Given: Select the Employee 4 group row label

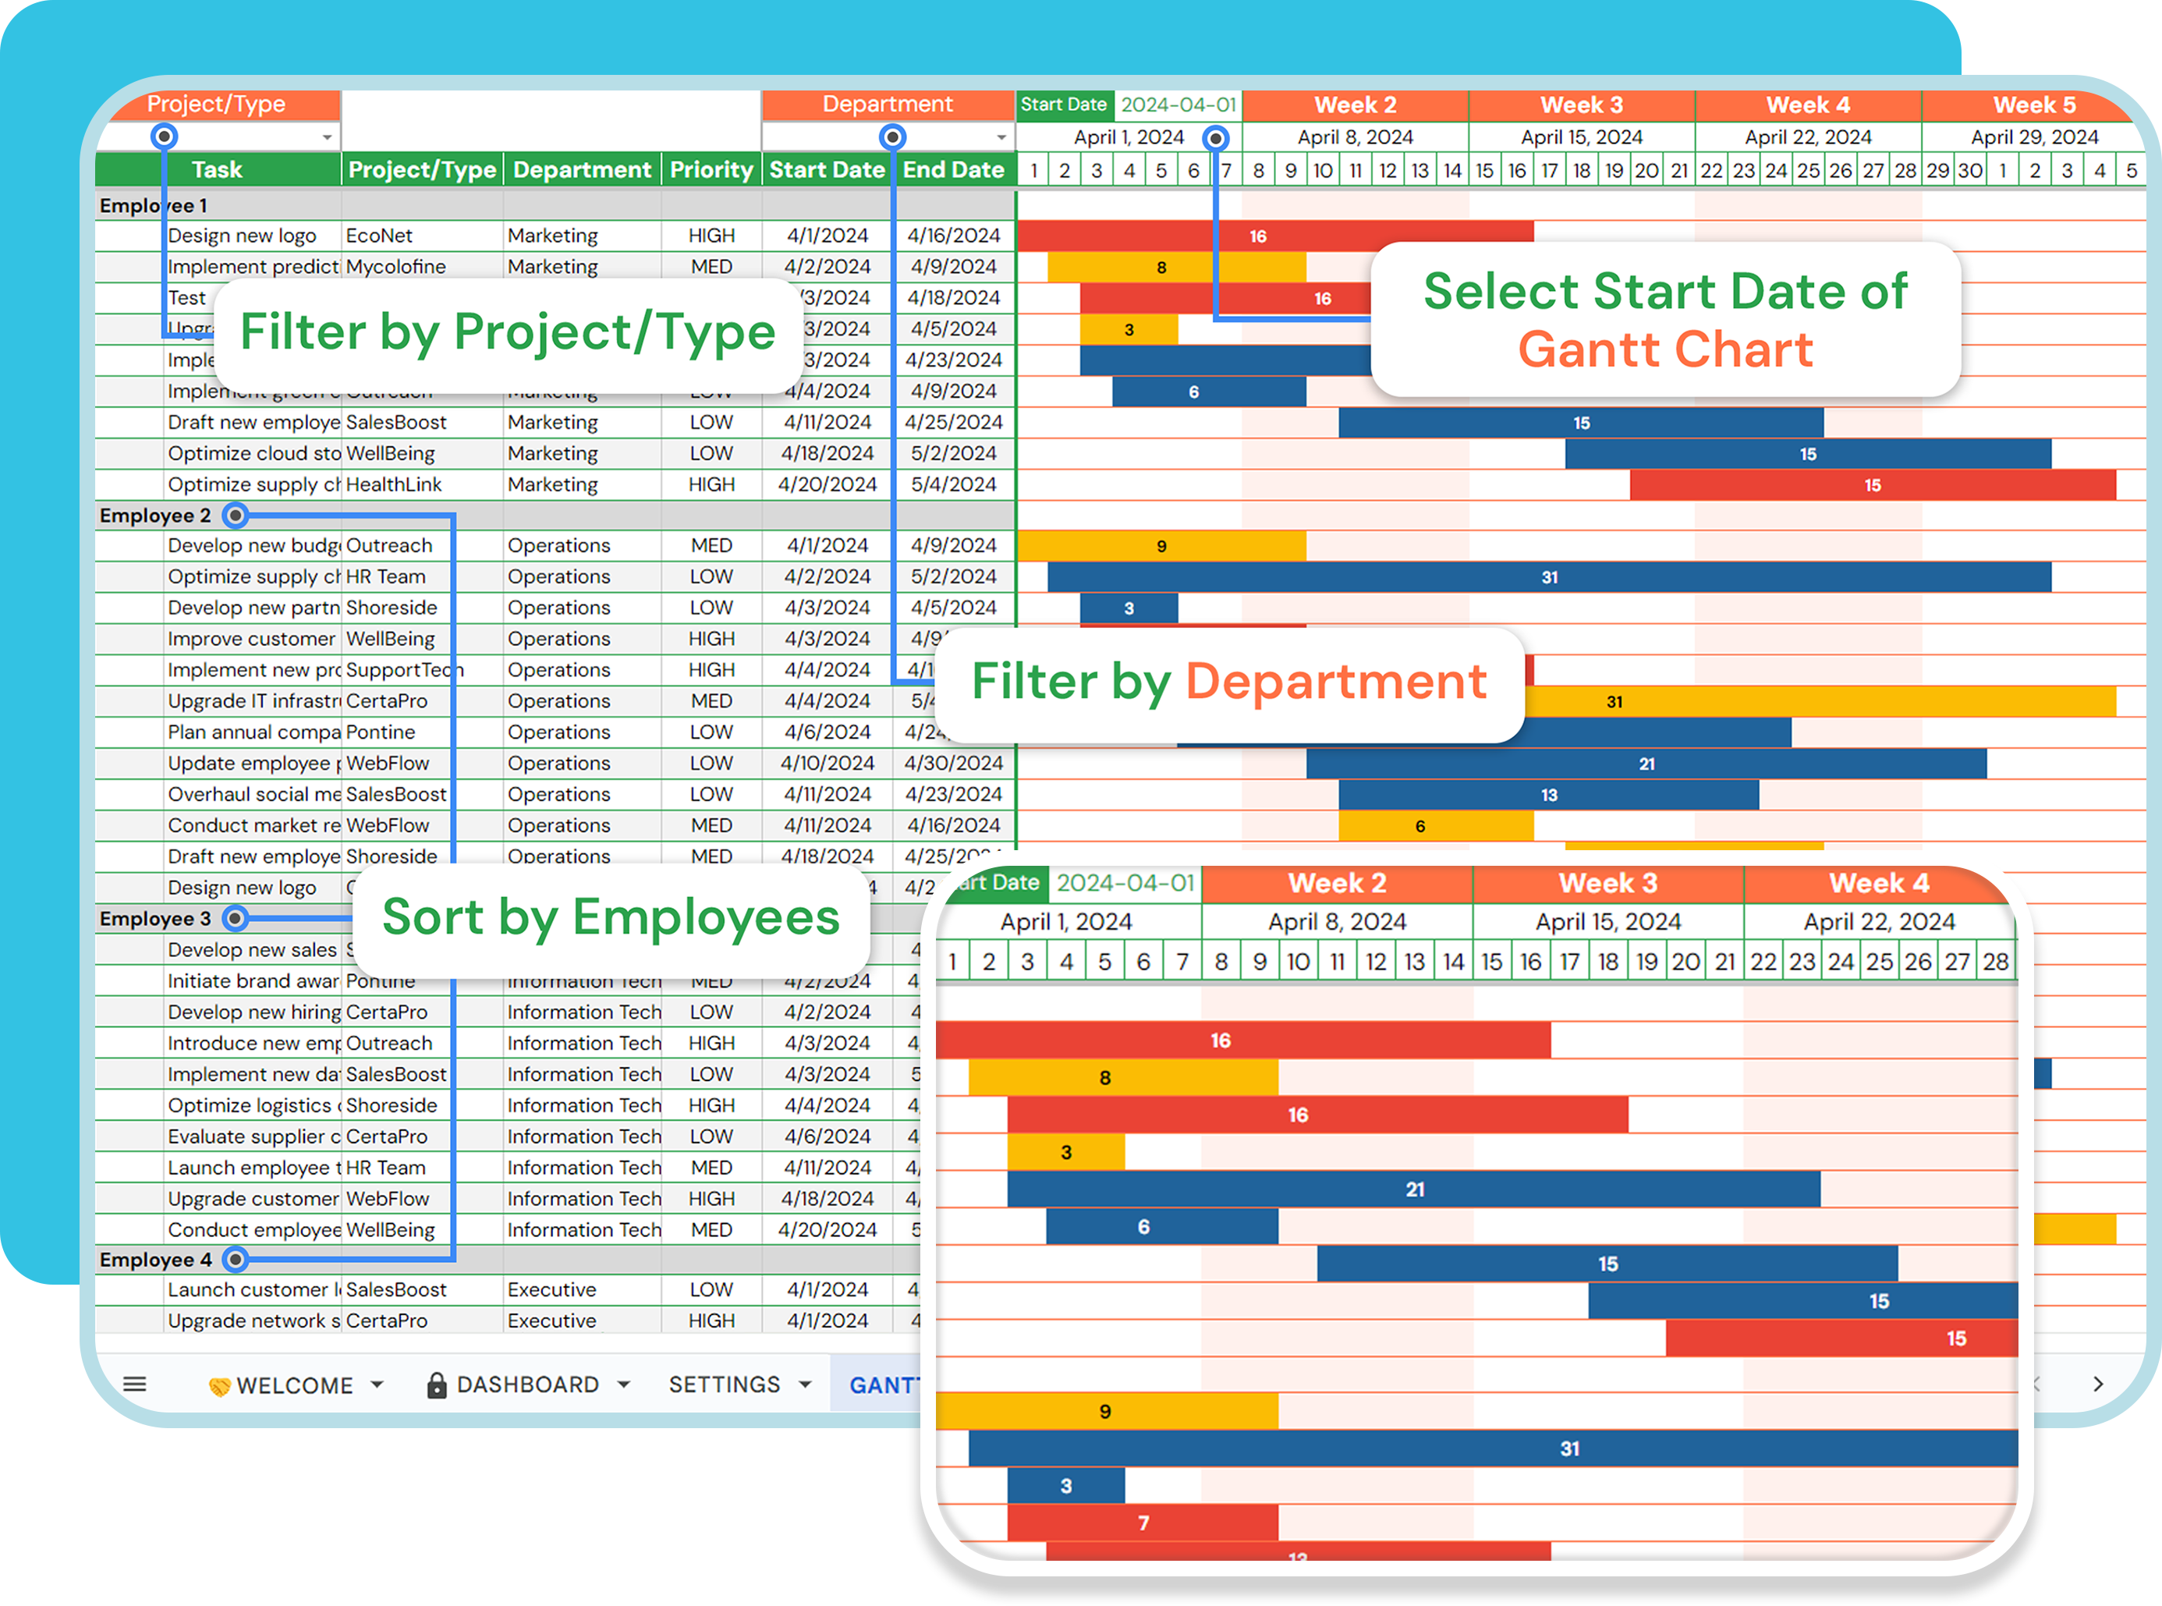Looking at the screenshot, I should point(155,1260).
